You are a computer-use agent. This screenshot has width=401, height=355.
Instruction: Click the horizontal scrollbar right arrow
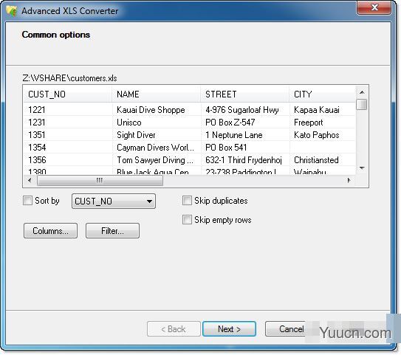(x=349, y=180)
